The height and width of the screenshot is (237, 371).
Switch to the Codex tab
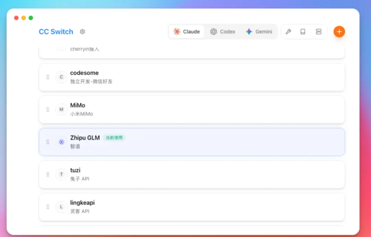[x=223, y=32]
